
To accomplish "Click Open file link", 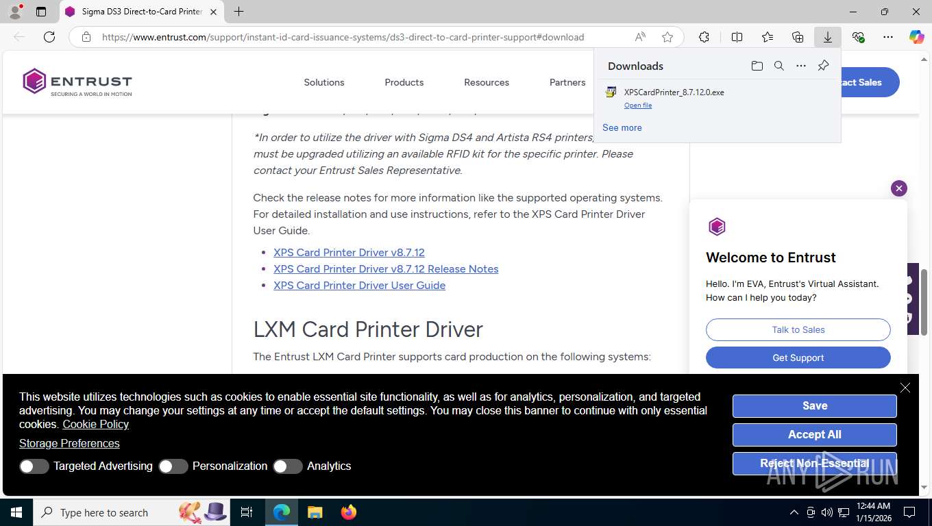I will coord(638,105).
